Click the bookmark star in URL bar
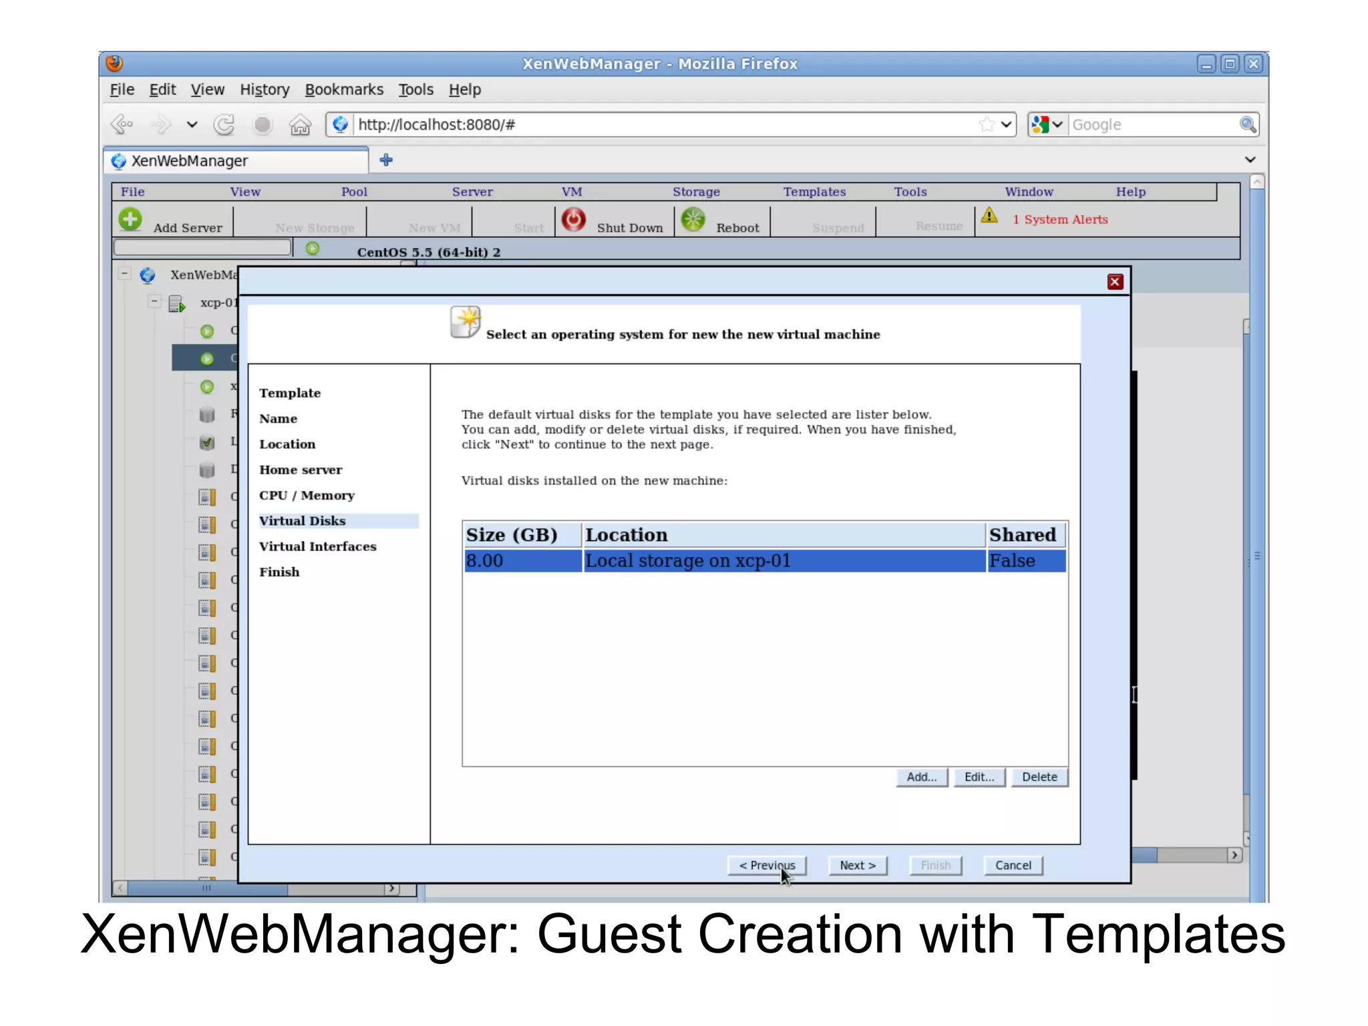 (986, 124)
